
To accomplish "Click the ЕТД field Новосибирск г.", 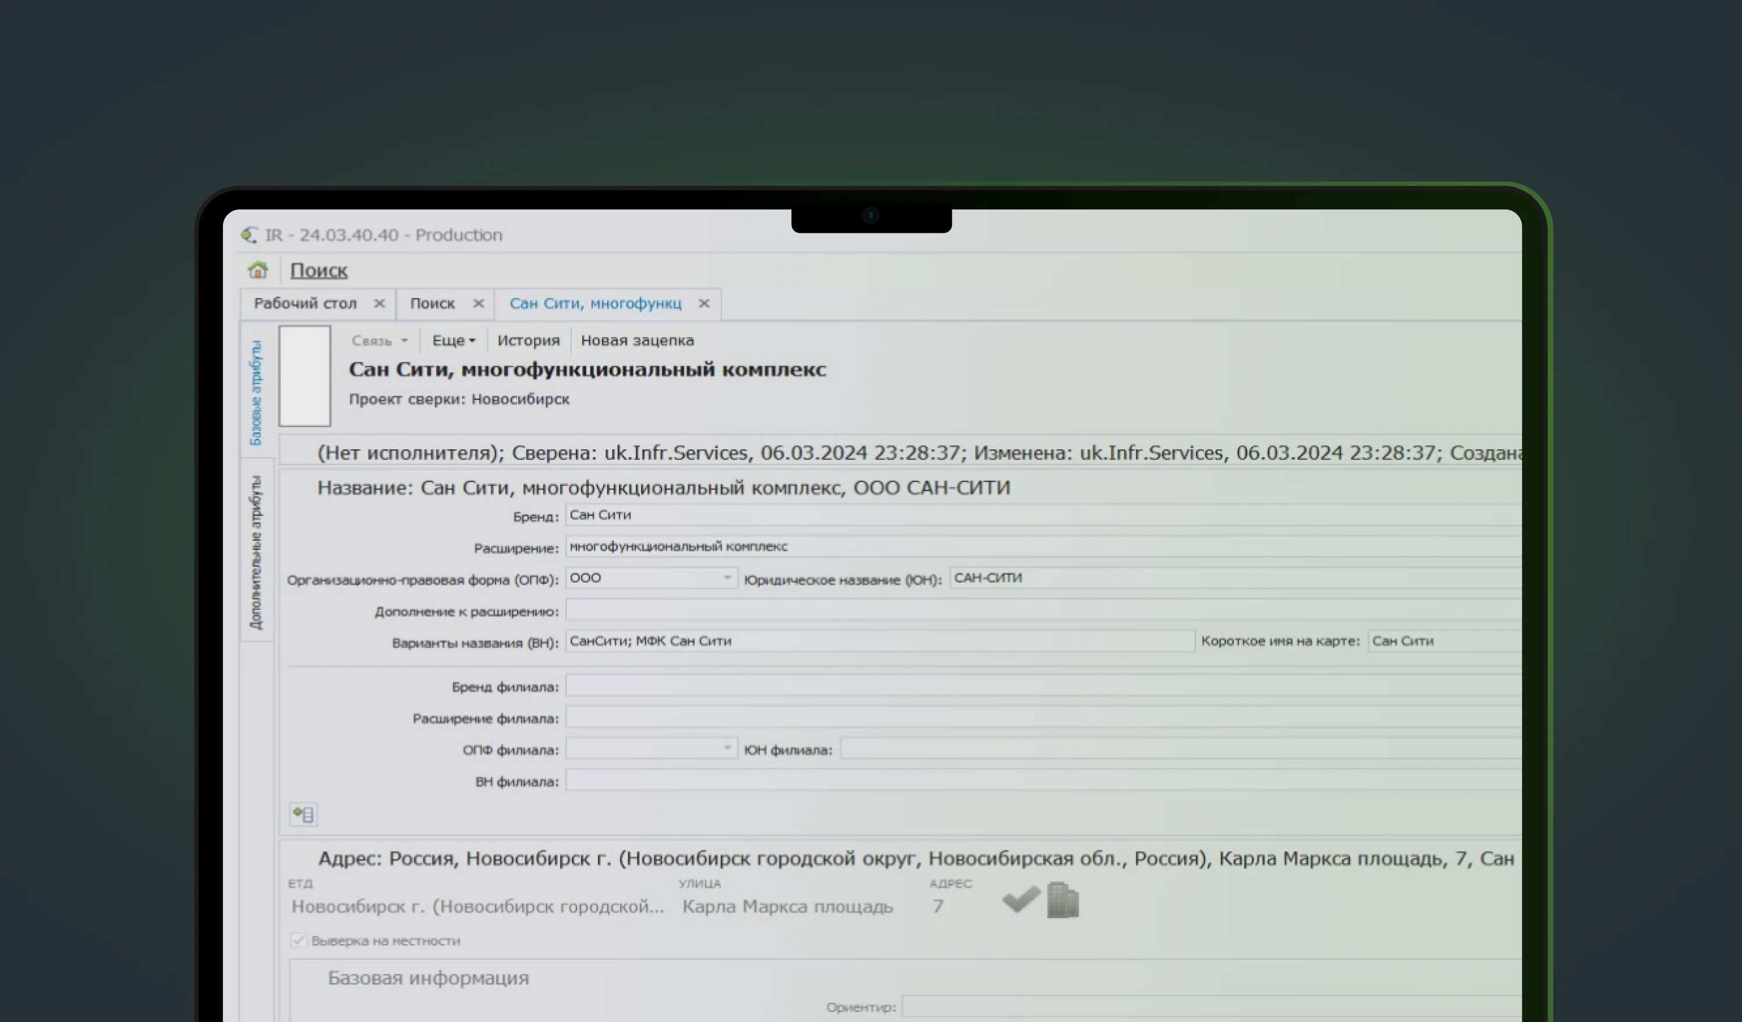I will tap(477, 907).
